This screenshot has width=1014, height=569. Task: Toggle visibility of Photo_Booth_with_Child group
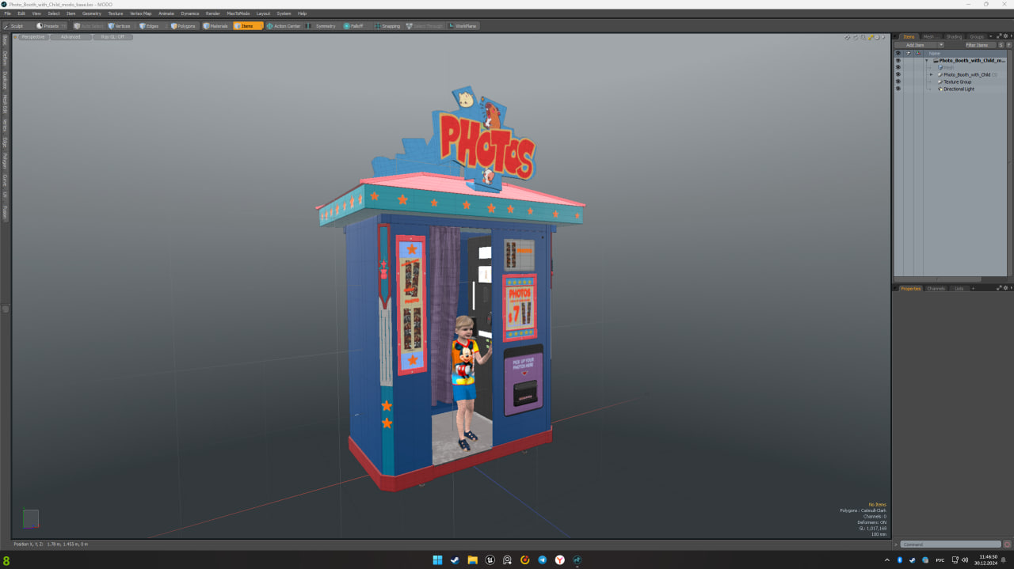pyautogui.click(x=898, y=74)
